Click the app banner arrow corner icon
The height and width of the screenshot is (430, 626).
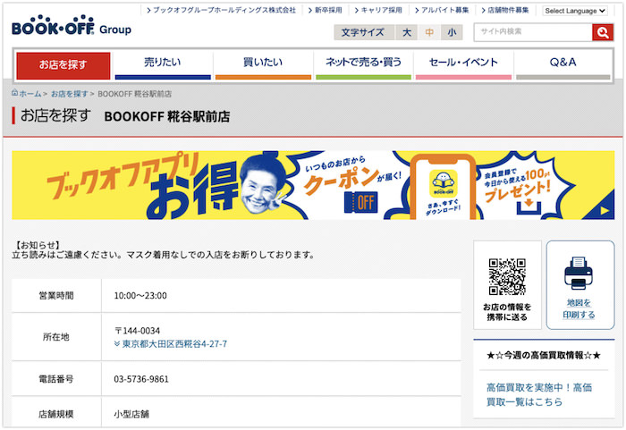(x=605, y=210)
